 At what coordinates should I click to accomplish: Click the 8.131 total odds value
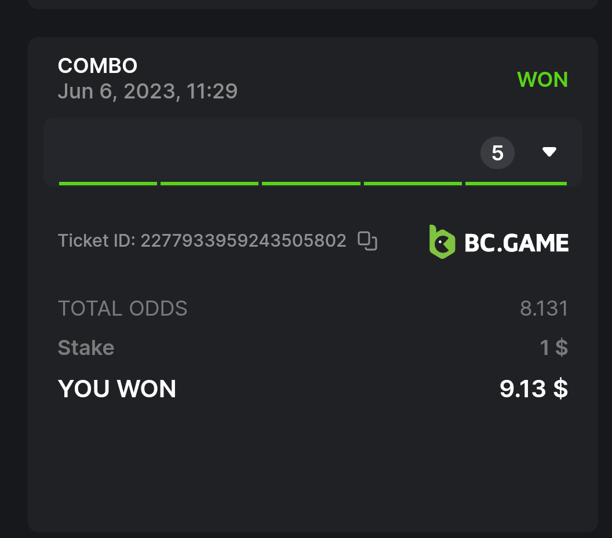coord(544,309)
